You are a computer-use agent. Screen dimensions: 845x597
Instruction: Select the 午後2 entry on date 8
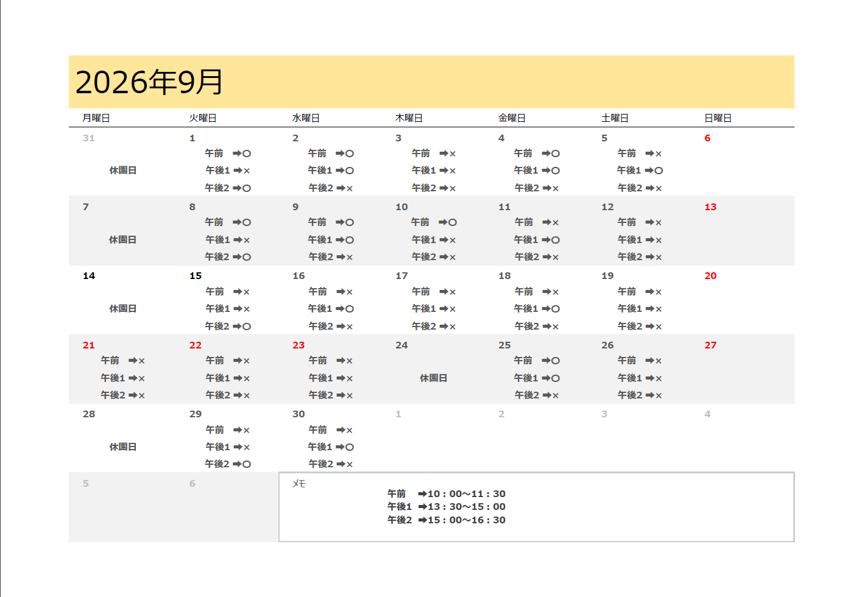tap(228, 257)
